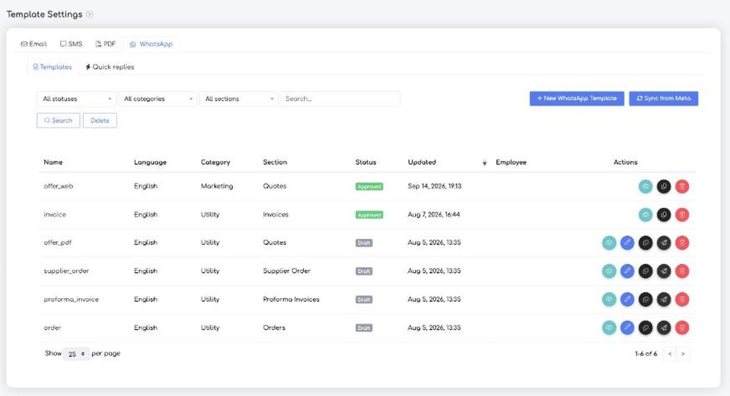Open the All statuses dropdown
730x396 pixels.
coord(77,99)
